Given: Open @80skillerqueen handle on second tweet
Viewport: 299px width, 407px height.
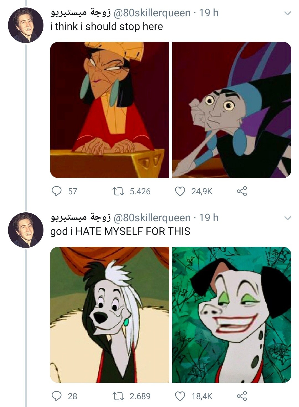Looking at the screenshot, I should [x=152, y=218].
